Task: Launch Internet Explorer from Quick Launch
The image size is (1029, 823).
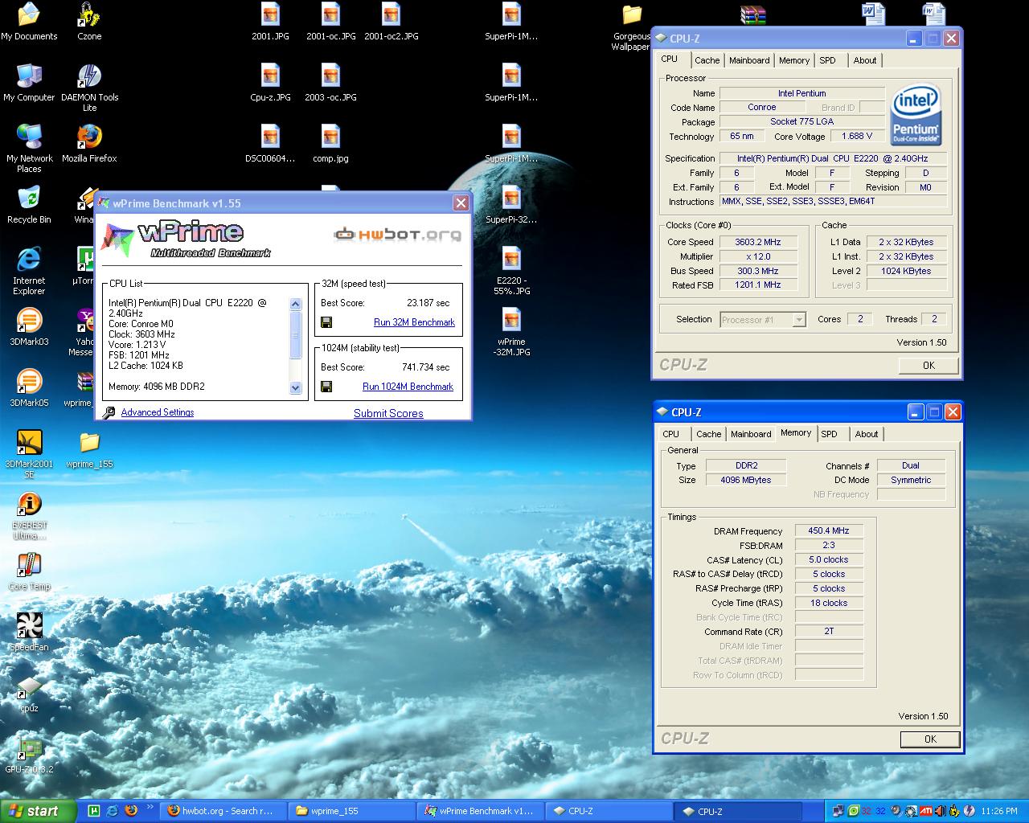Action: click(x=112, y=810)
